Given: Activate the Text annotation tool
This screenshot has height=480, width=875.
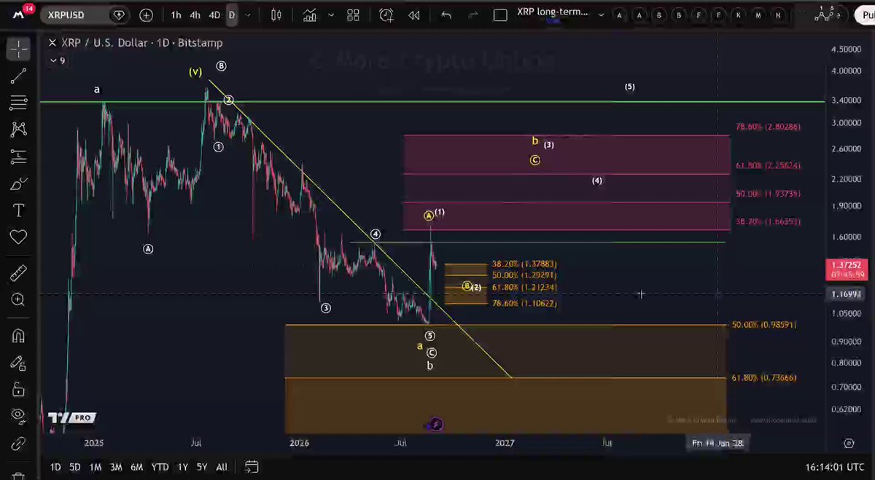Looking at the screenshot, I should coord(18,211).
